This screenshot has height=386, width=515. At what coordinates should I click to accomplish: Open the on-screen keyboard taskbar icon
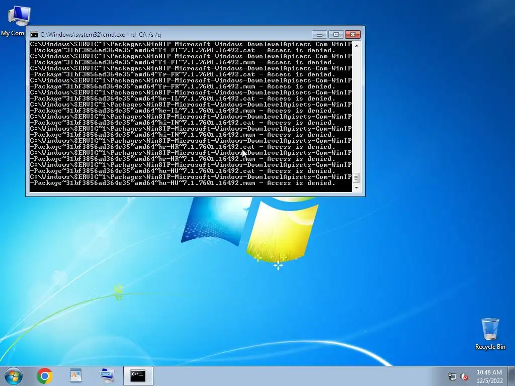point(107,376)
